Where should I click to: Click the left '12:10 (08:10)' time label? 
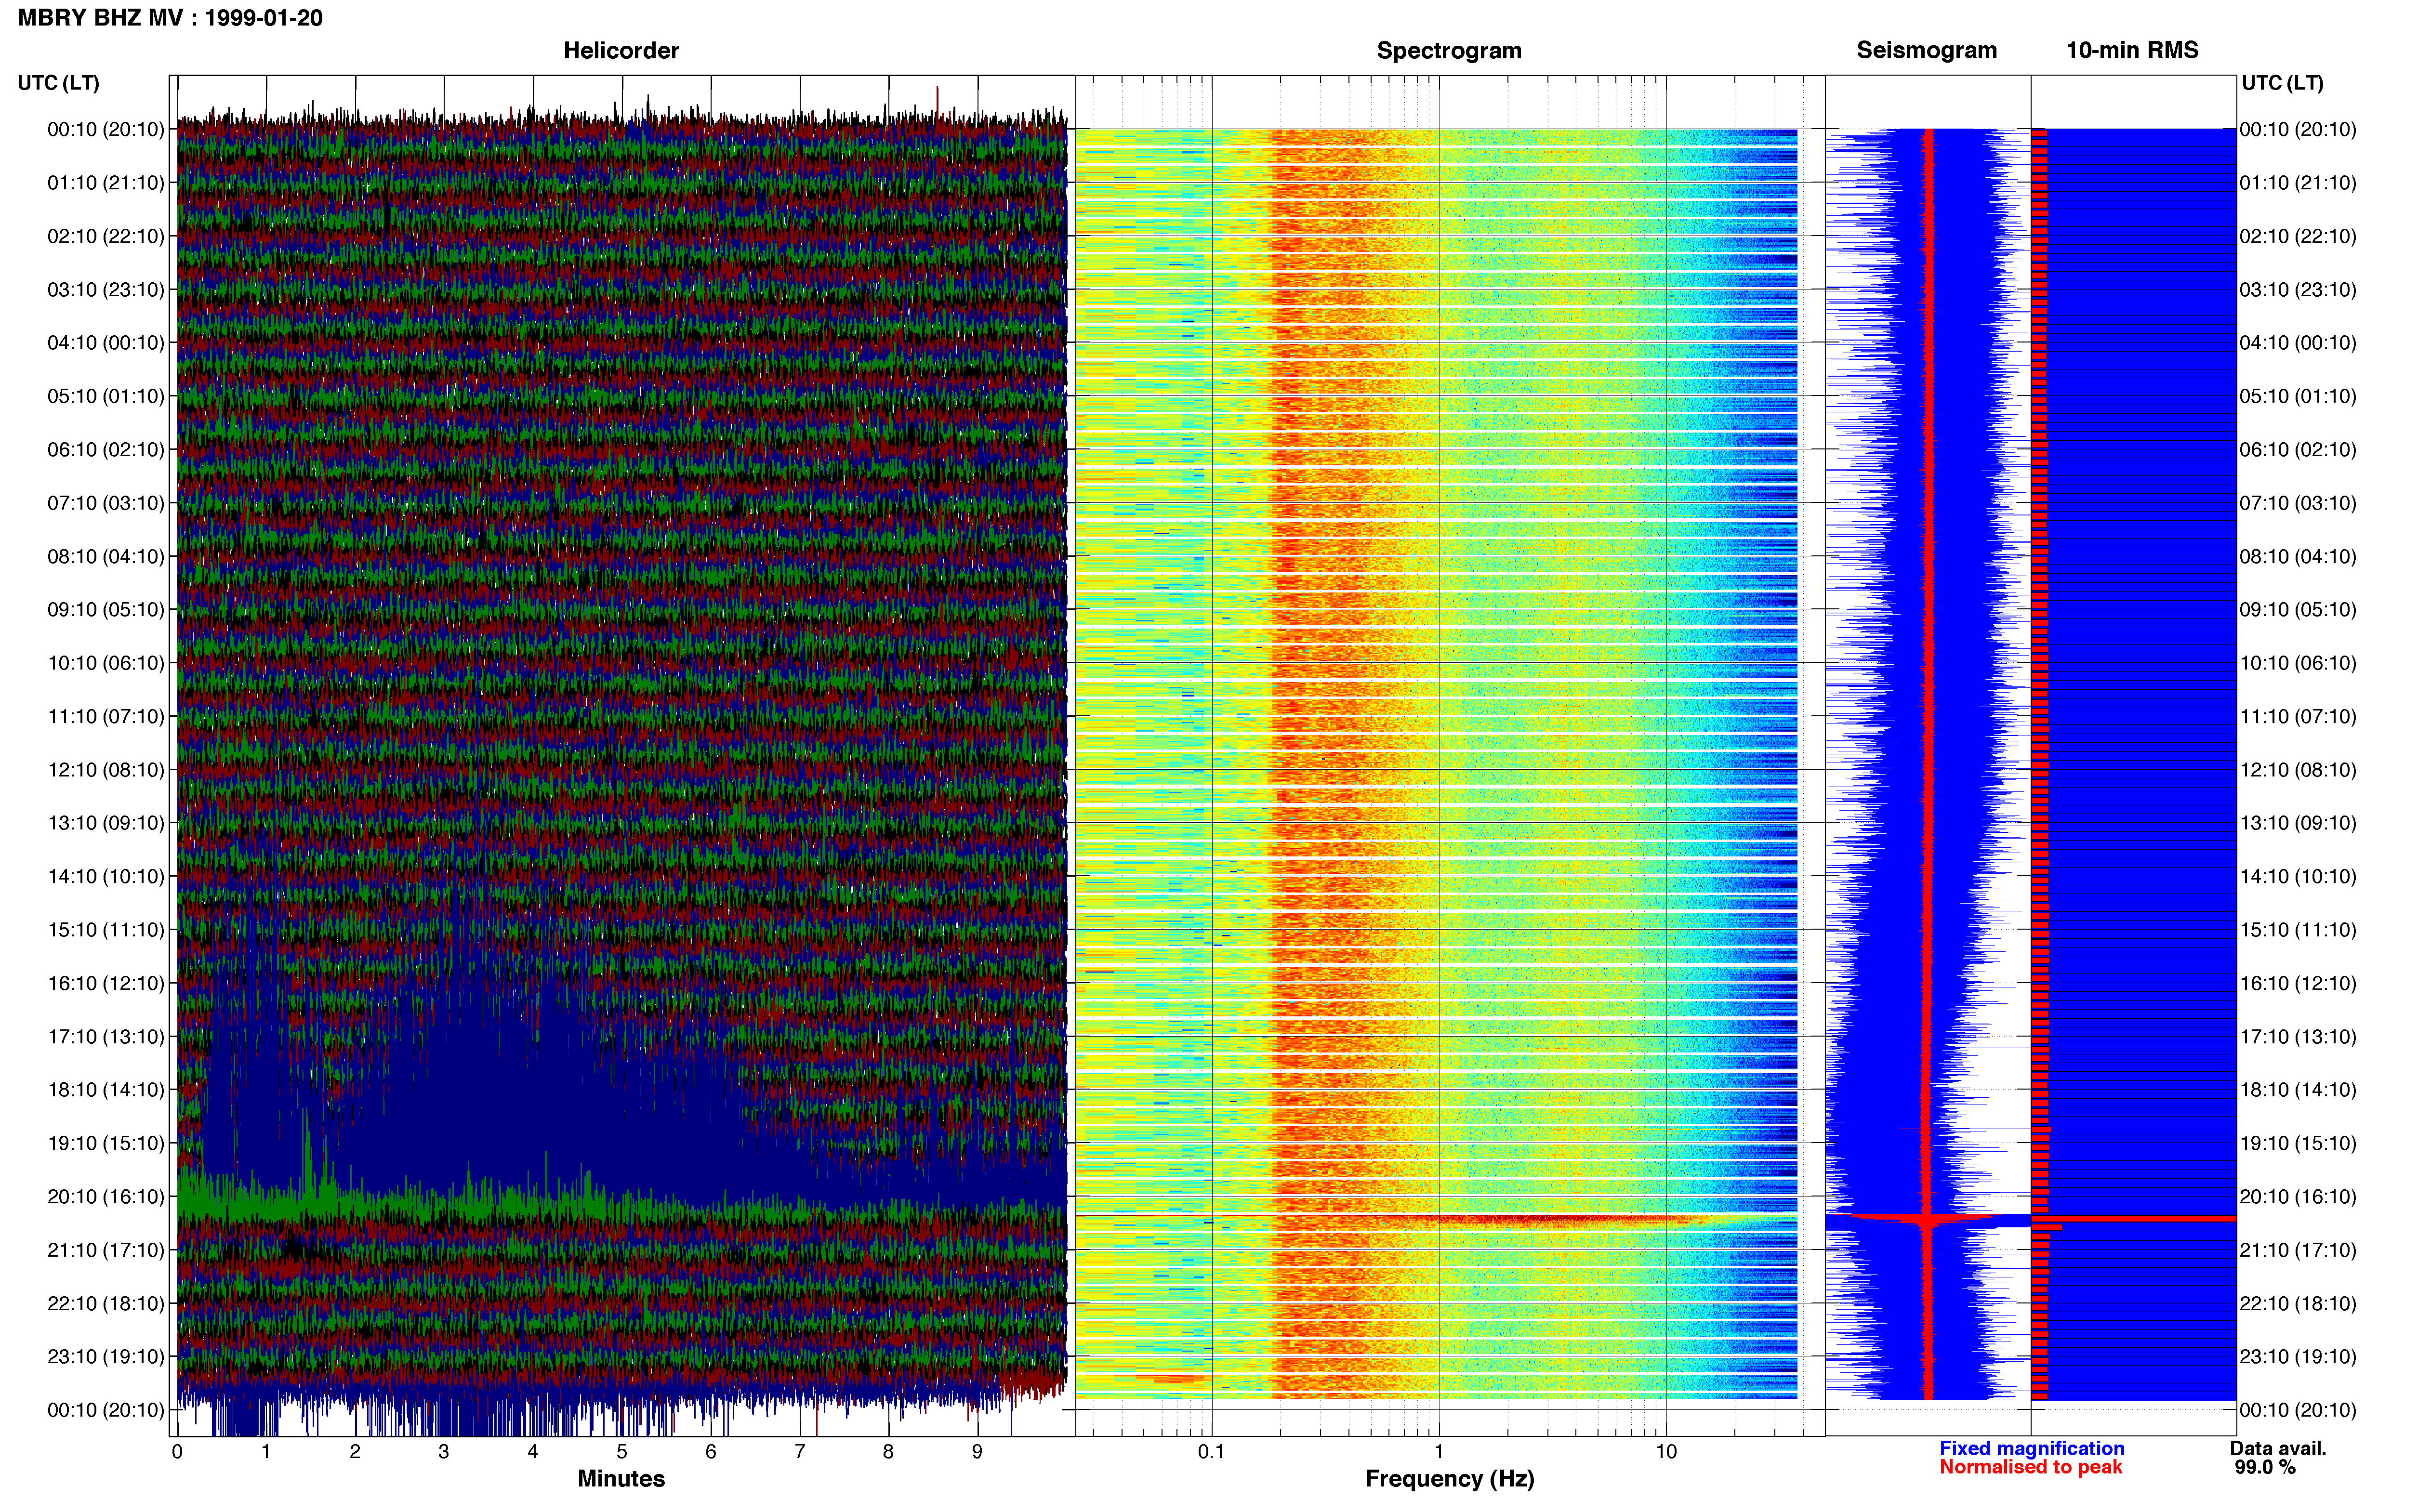[106, 770]
